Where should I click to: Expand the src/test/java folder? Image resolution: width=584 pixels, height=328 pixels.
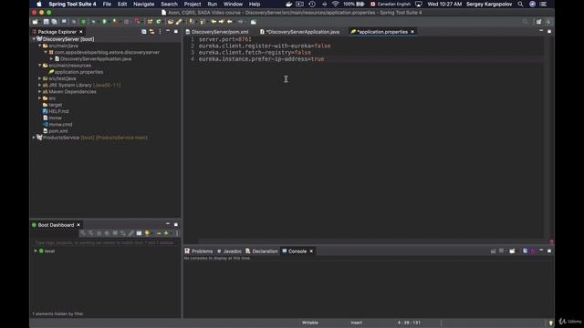[40, 78]
